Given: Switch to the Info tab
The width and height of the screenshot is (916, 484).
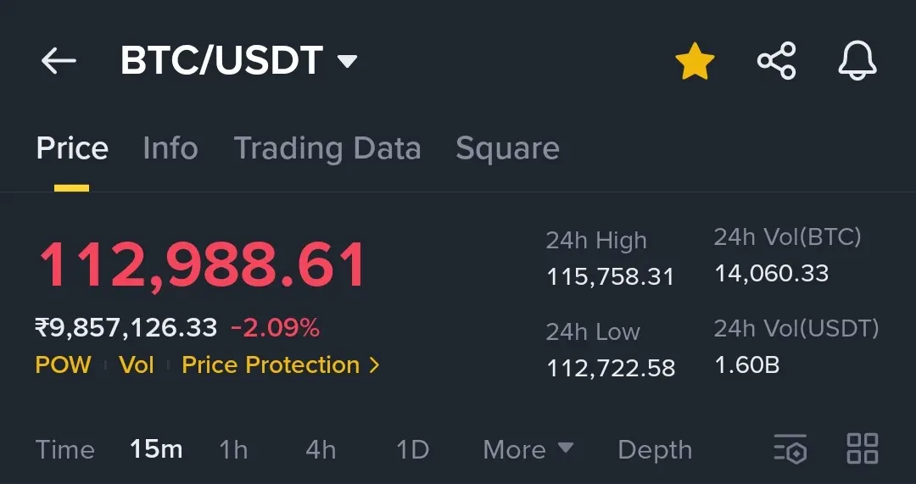Looking at the screenshot, I should tap(170, 148).
